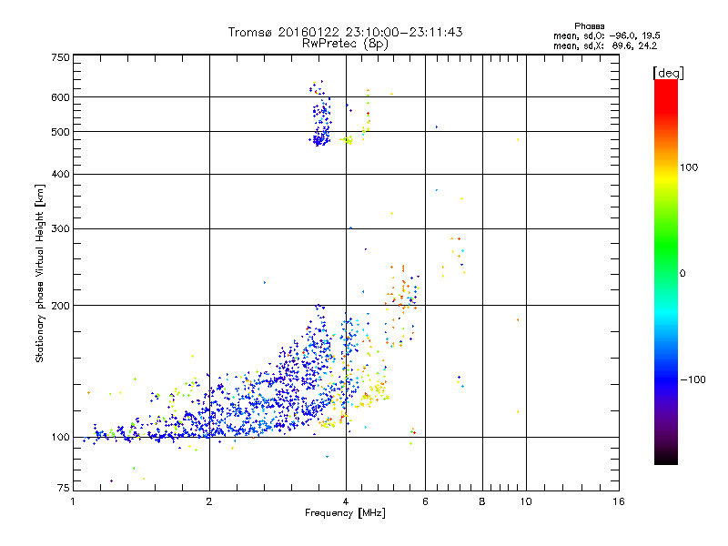The height and width of the screenshot is (546, 728).
Task: Click the 'mean, sd,O: -96.0, 19.5' text
Action: click(x=607, y=35)
